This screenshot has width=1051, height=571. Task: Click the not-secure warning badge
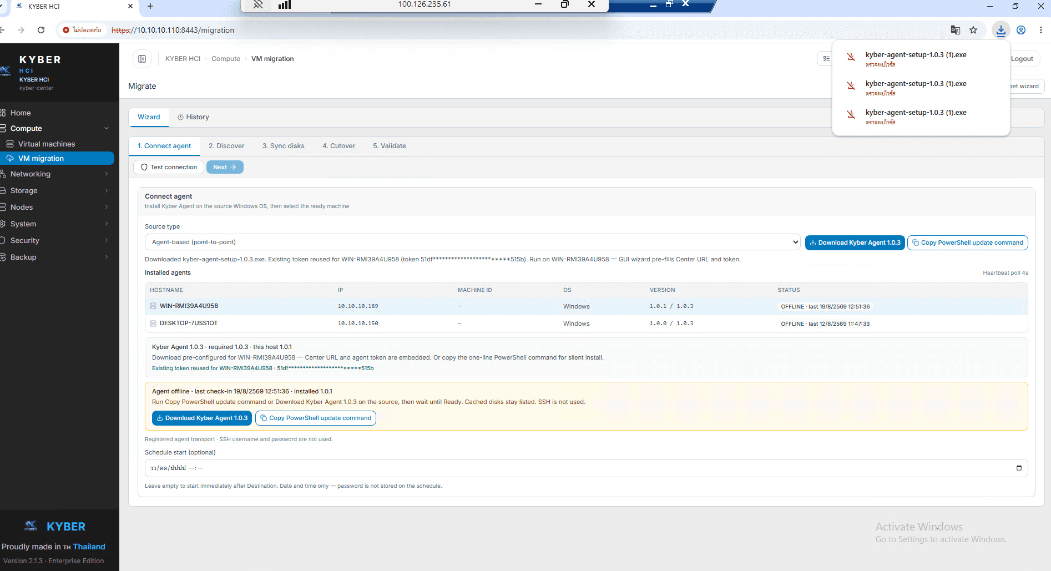point(82,30)
